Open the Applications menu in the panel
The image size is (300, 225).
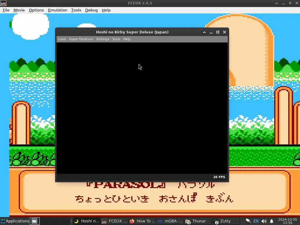pyautogui.click(x=15, y=221)
